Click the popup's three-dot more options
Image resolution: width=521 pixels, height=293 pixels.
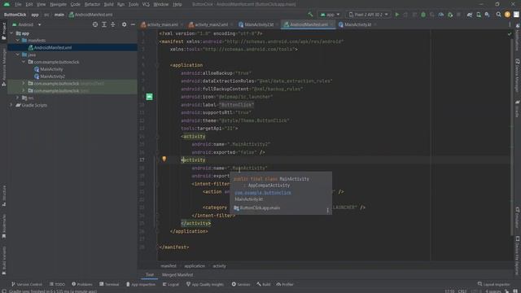coord(327,210)
